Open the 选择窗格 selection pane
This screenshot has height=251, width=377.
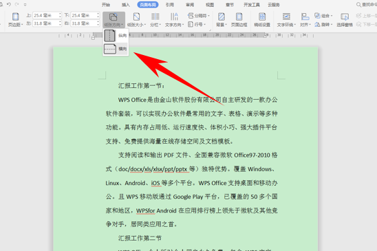tap(345, 20)
